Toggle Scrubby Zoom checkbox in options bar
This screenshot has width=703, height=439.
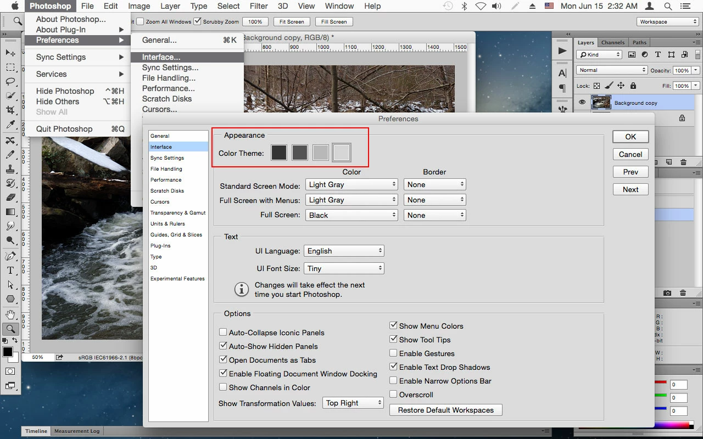click(x=198, y=22)
